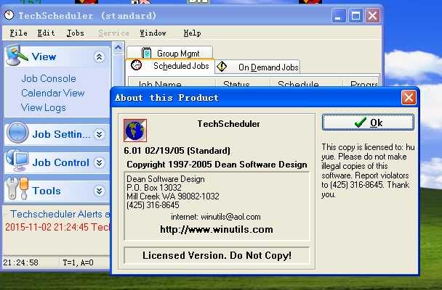Screen dimensions: 442x290
Task: Open the Jobs menu
Action: 76,33
